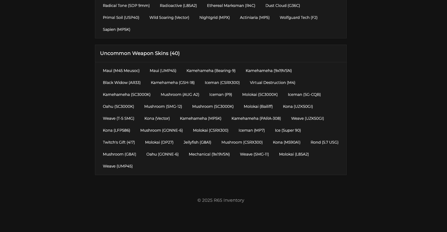Select Iceman (SG-CQB) entry
Viewport: 447px width, 232px height.
(x=304, y=95)
